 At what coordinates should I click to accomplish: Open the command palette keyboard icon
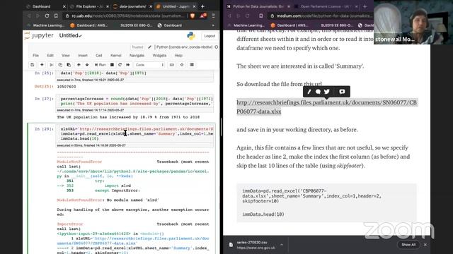(x=172, y=65)
